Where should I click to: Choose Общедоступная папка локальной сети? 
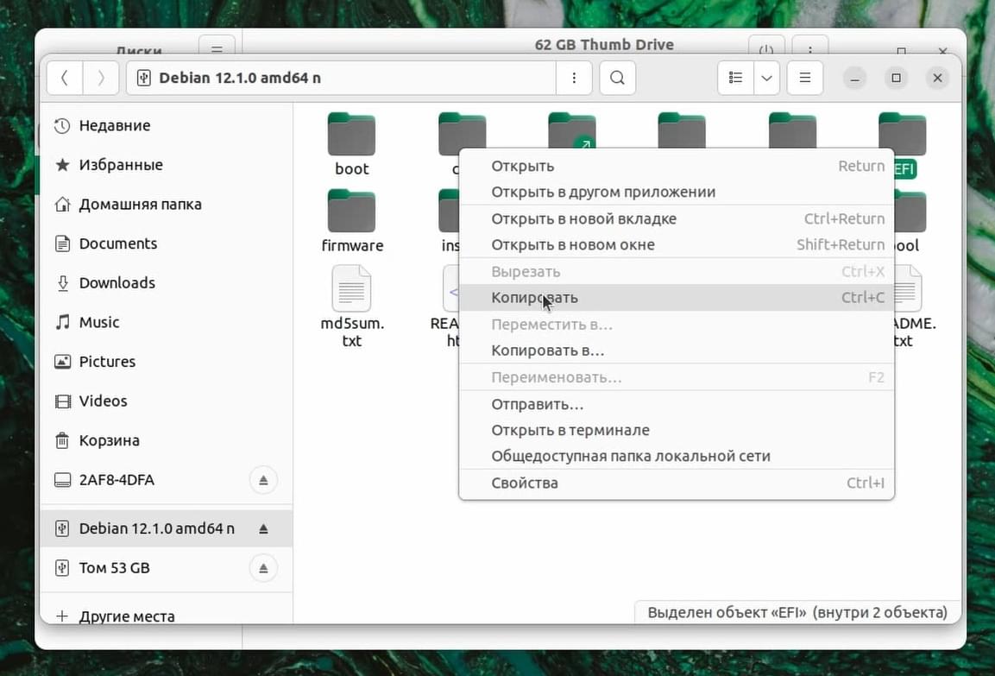pyautogui.click(x=677, y=456)
